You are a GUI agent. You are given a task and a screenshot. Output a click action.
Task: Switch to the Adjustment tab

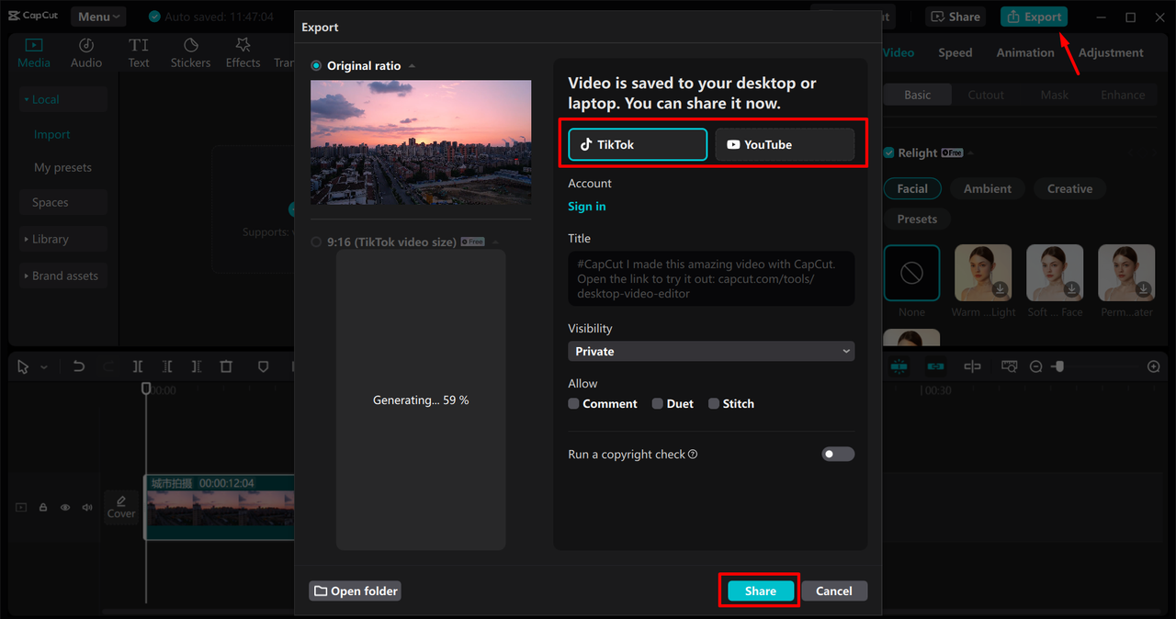(1111, 53)
